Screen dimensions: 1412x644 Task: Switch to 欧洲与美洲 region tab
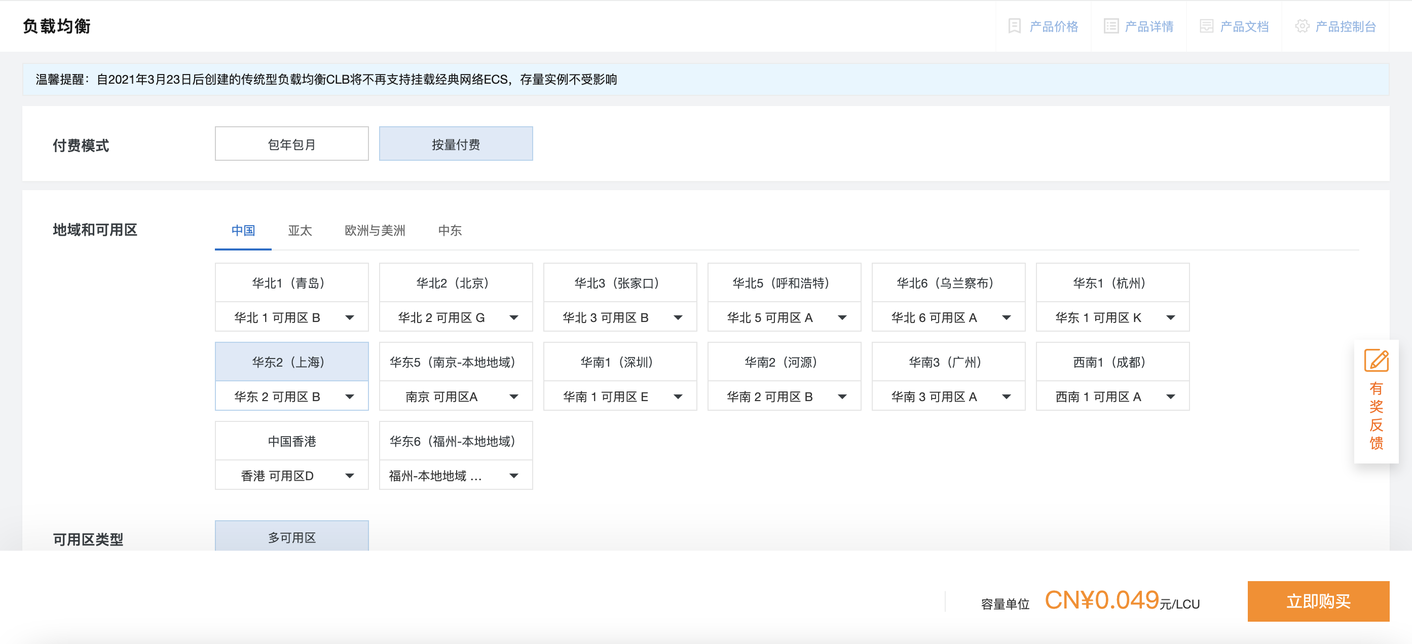pos(375,230)
